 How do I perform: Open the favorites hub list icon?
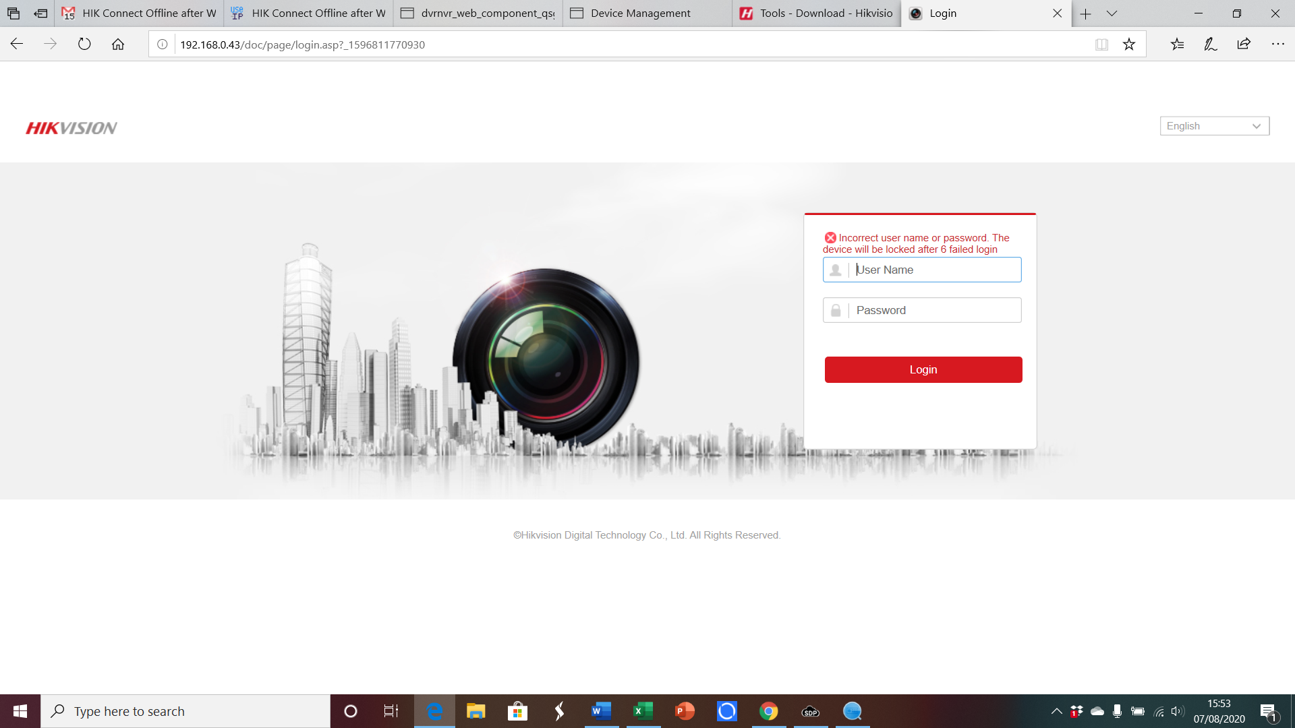tap(1177, 44)
